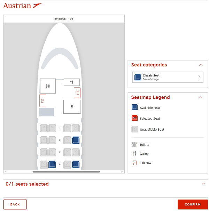Click the blue Classic Seat icon in Seat categories
This screenshot has height=211, width=209.
138,77
